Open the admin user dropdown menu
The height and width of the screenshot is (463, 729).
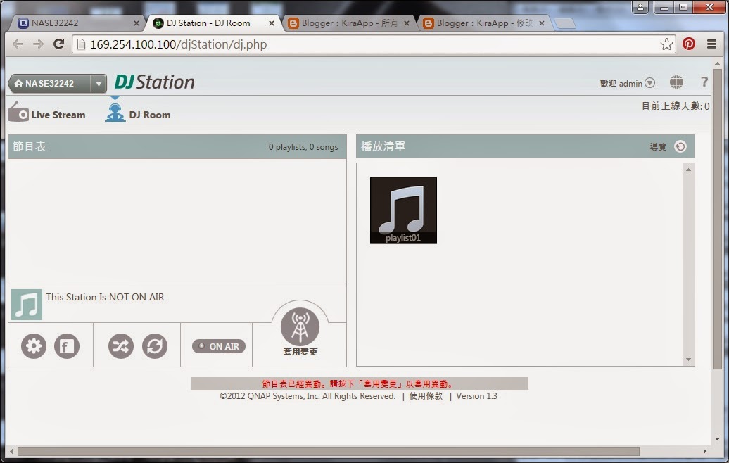(650, 83)
